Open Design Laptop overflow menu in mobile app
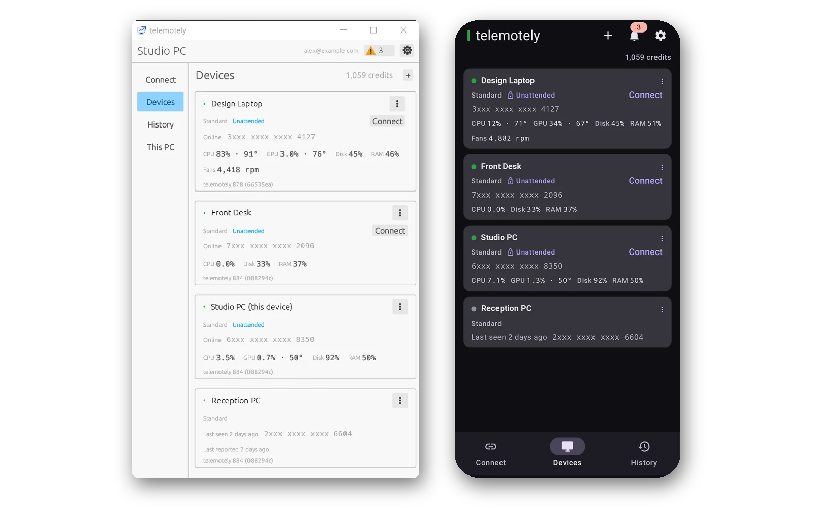This screenshot has height=508, width=813. (662, 81)
